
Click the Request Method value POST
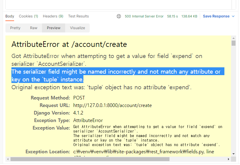click(x=79, y=98)
